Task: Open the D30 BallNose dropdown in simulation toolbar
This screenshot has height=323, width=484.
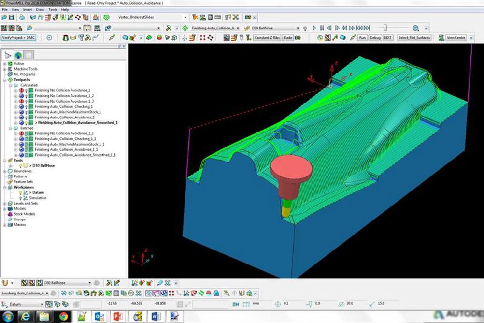Action: [298, 28]
